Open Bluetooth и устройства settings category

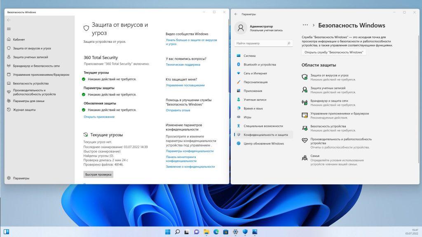pyautogui.click(x=263, y=65)
